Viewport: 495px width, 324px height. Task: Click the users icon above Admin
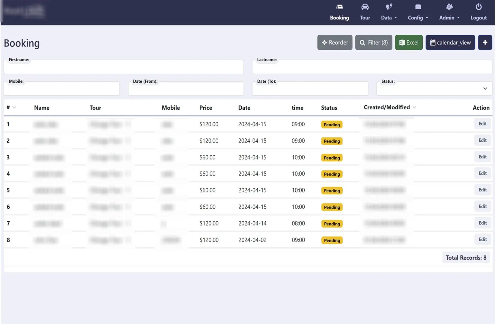click(449, 7)
